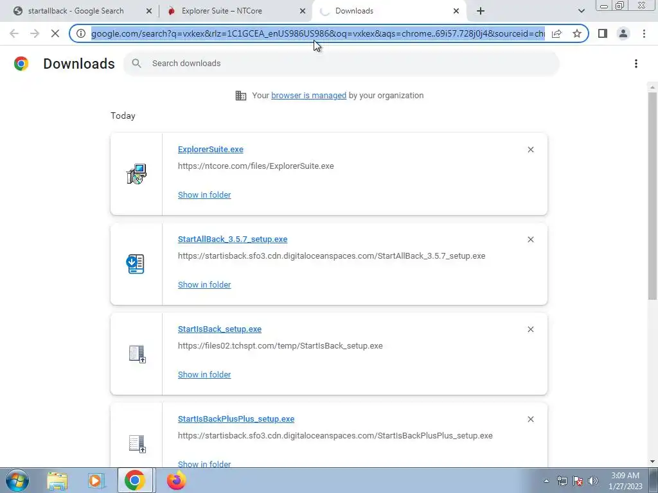This screenshot has height=493, width=658.
Task: Click the StartAllBack_3.5.7_setup.exe file icon
Action: [x=136, y=264]
